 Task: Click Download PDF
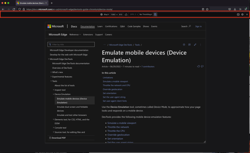[57, 138]
